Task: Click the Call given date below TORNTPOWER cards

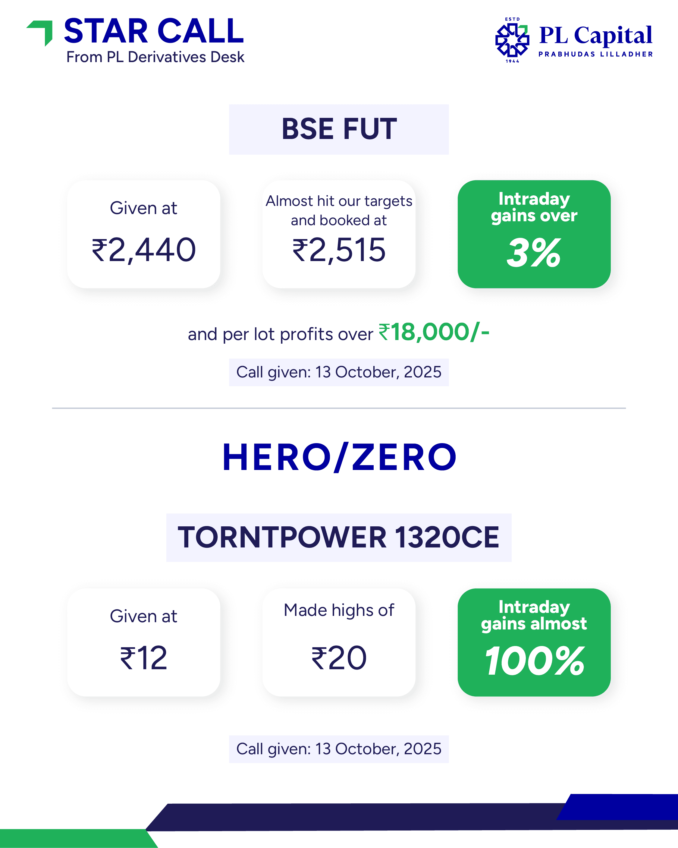Action: [339, 749]
